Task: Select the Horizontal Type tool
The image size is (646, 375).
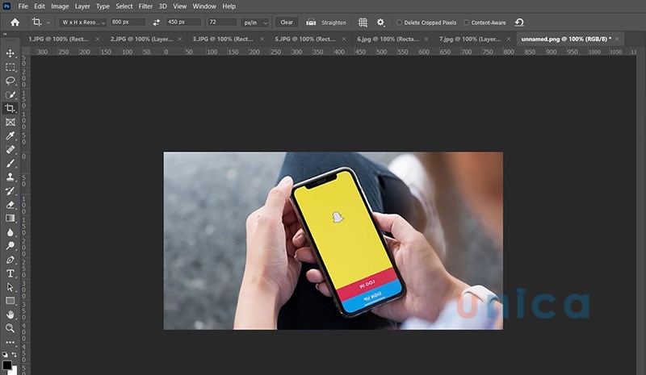Action: [10, 273]
